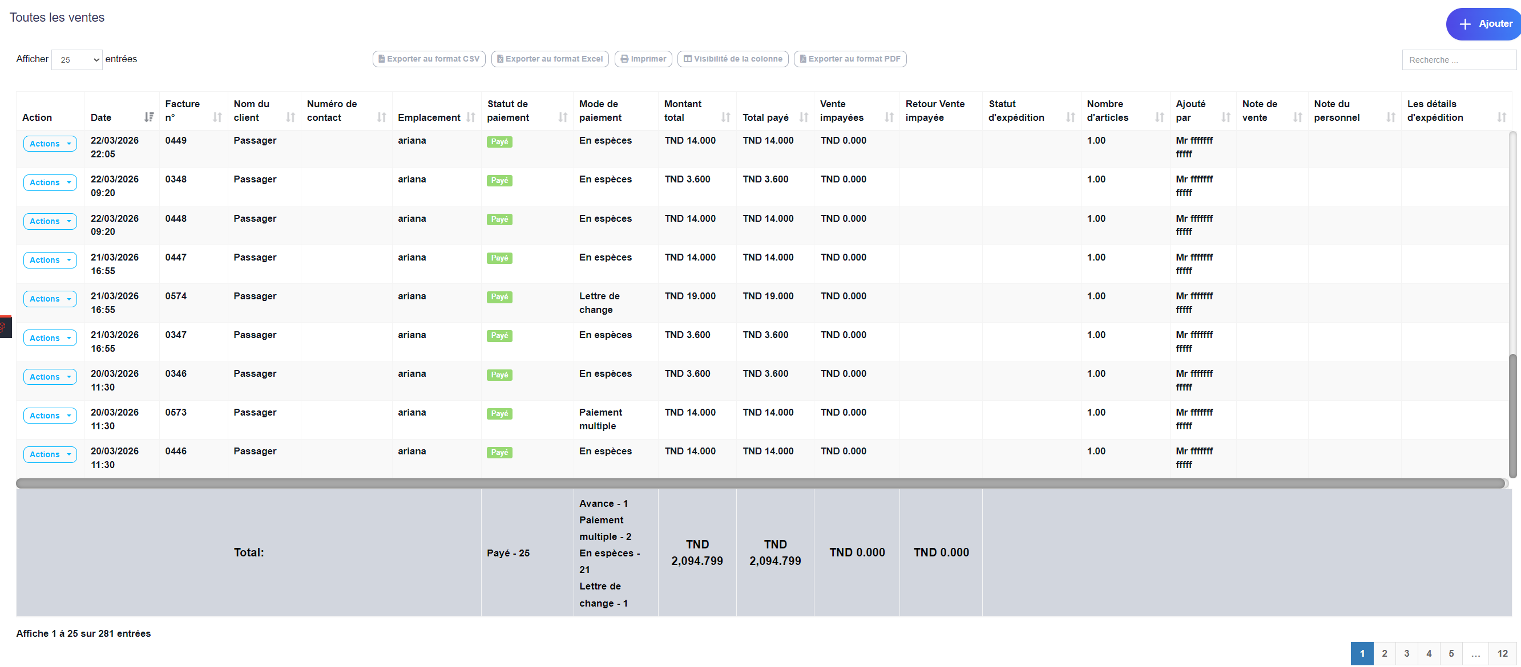Image resolution: width=1521 pixels, height=667 pixels.
Task: Click the Excel icon on the export button
Action: (x=501, y=59)
